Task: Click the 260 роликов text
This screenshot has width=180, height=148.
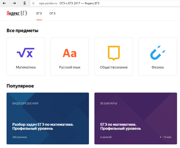Action: coord(19,137)
